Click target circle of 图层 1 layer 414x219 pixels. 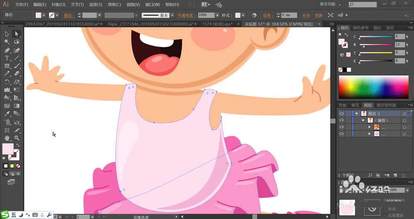click(x=404, y=114)
